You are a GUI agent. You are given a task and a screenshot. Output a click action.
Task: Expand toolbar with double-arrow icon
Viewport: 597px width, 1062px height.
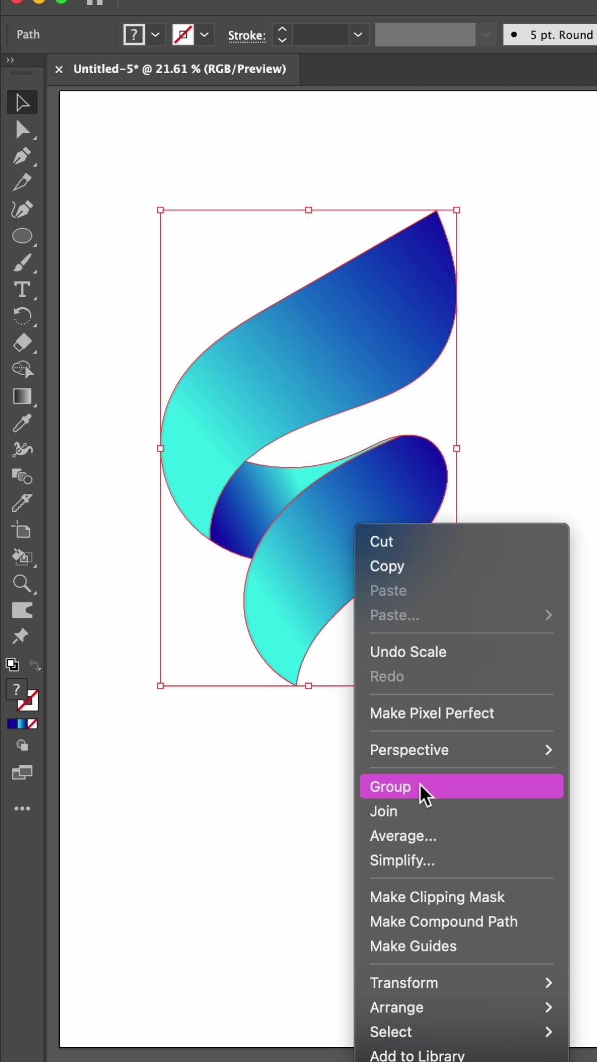10,60
